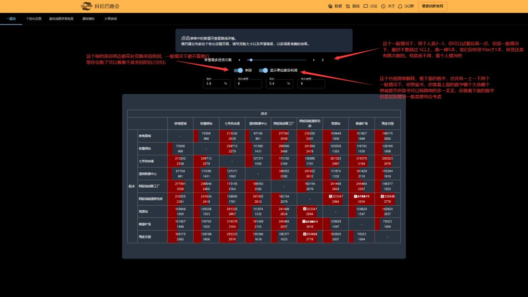The image size is (528, 297).
Task: Click the 荒原站 column header
Action: (336, 124)
